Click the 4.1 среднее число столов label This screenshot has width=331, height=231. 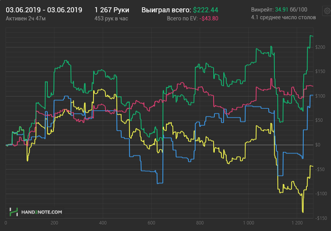point(283,17)
